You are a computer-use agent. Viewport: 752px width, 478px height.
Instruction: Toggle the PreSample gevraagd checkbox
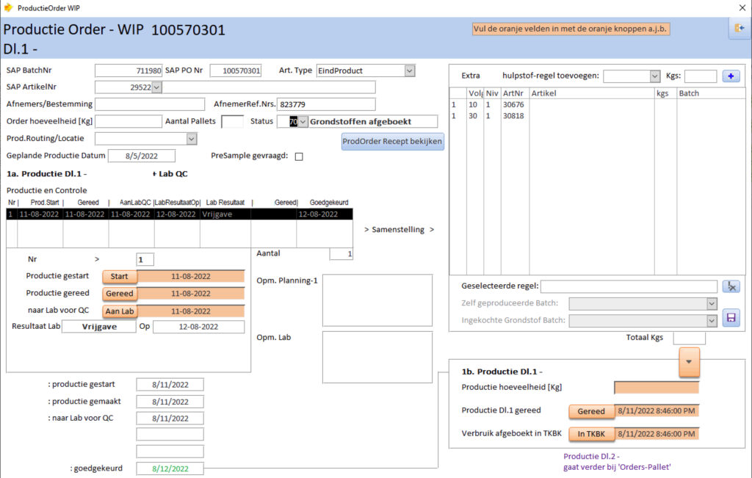(x=299, y=156)
